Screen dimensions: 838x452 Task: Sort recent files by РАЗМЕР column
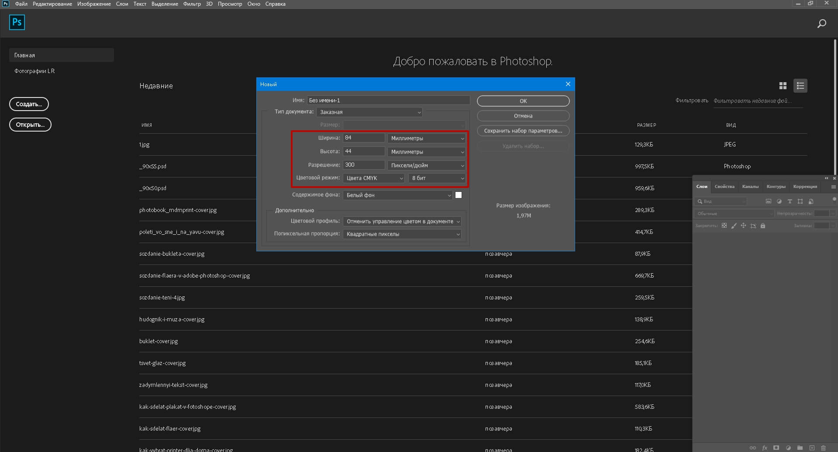click(x=646, y=125)
